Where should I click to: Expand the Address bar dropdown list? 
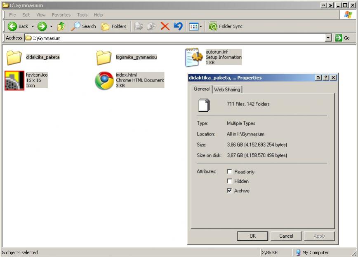coord(328,38)
